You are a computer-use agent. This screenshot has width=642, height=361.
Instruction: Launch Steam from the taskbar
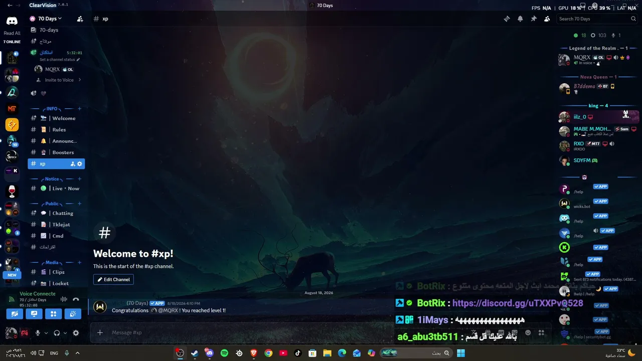(195, 353)
